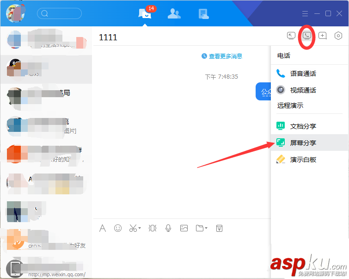The image size is (349, 279).
Task: Click the screenshot scissors icon
Action: point(133,228)
